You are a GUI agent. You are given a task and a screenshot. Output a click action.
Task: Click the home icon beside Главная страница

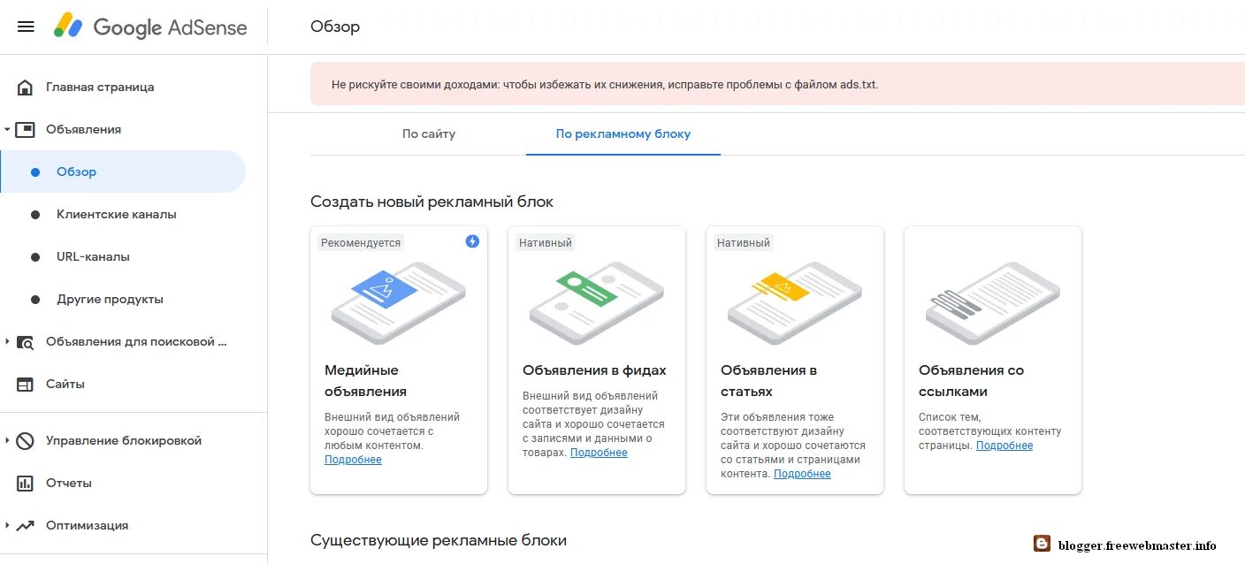(x=25, y=87)
